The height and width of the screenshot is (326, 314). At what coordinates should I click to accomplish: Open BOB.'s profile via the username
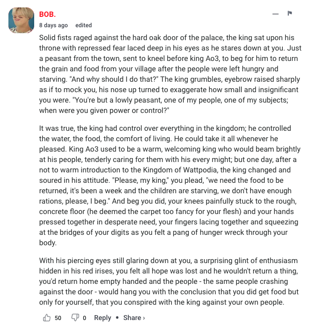pos(48,14)
